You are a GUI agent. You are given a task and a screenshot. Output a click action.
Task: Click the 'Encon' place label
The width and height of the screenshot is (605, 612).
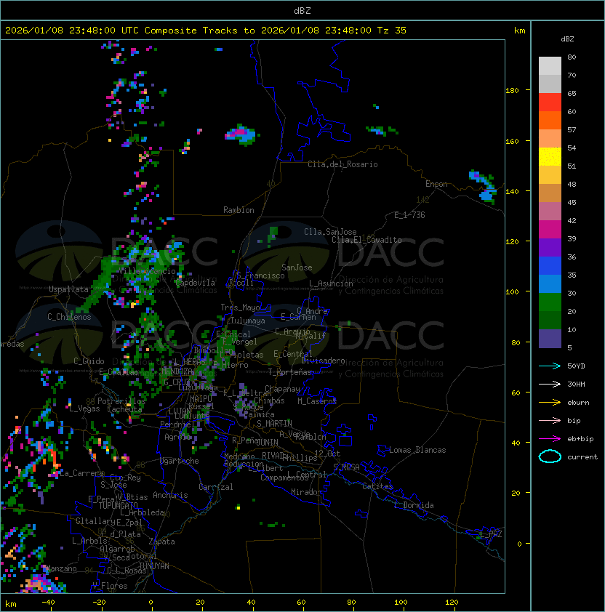(x=436, y=184)
